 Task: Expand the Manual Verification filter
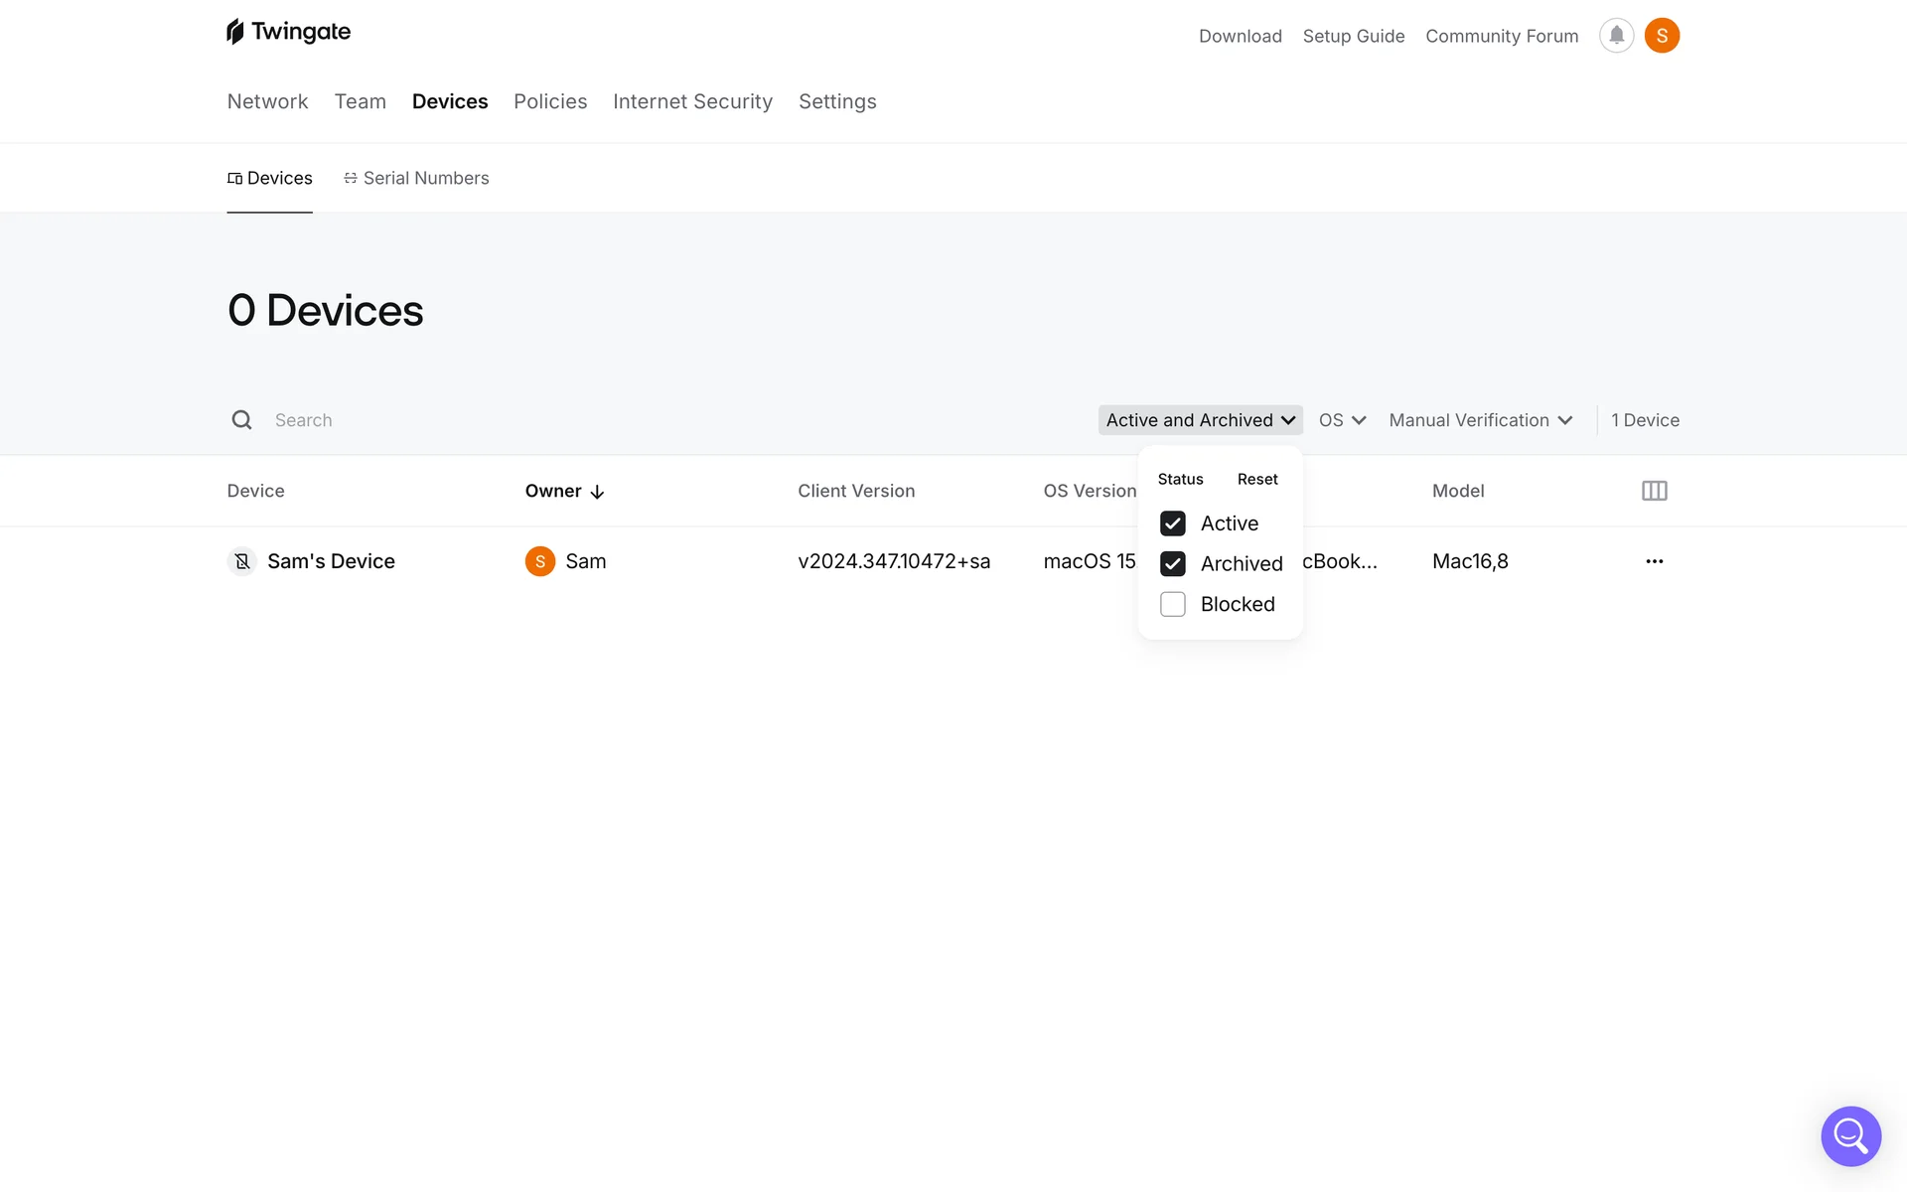pyautogui.click(x=1480, y=420)
